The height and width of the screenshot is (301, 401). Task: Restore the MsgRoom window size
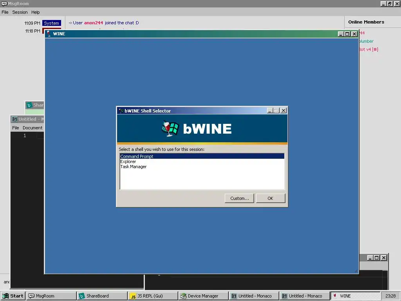(390, 4)
